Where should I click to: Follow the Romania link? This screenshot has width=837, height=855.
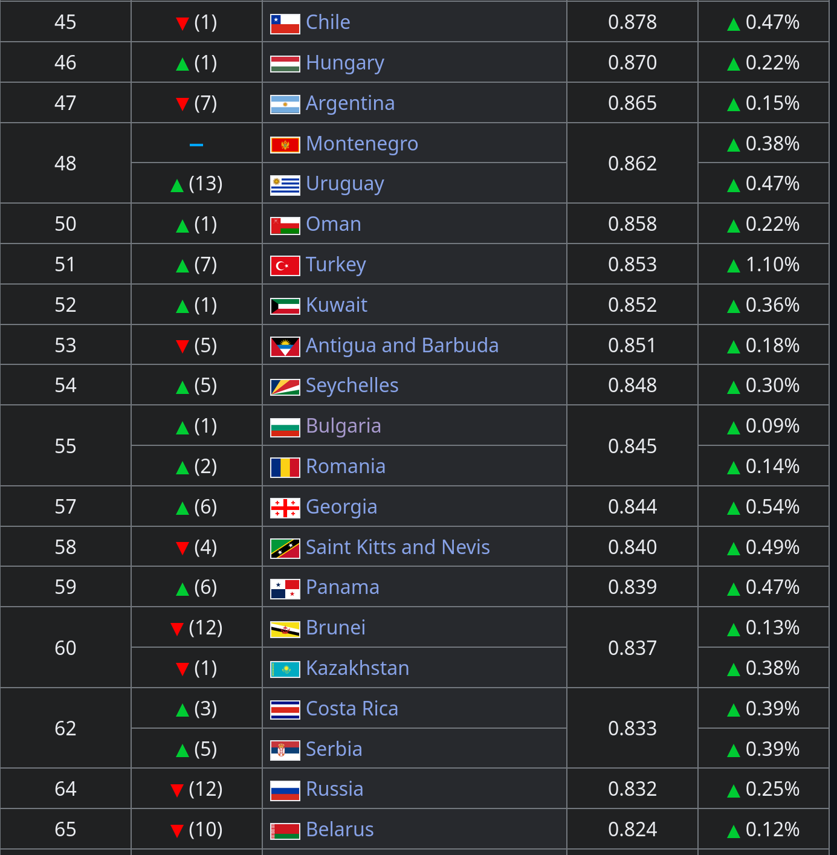pyautogui.click(x=346, y=466)
